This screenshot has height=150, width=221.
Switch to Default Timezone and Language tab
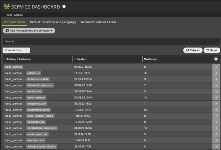coord(53,22)
